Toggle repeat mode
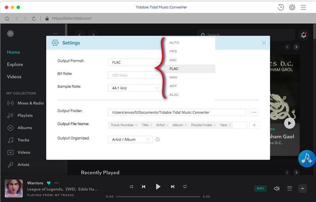This screenshot has width=316, height=202. coord(185,187)
